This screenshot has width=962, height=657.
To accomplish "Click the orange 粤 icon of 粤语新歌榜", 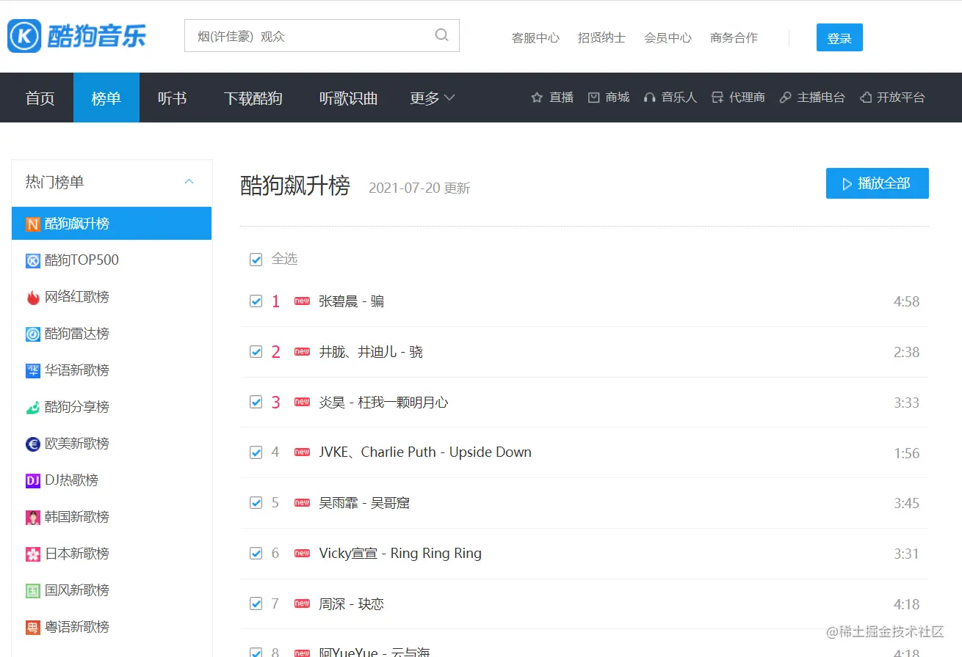I will click(33, 627).
